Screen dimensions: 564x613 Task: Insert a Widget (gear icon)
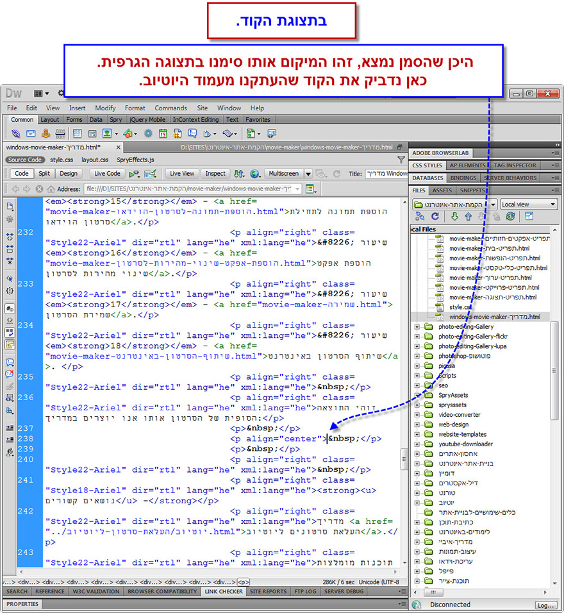tap(148, 134)
